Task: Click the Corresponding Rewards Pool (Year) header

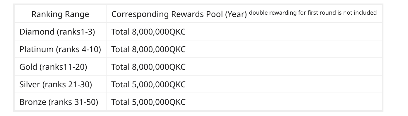Action: (x=179, y=14)
